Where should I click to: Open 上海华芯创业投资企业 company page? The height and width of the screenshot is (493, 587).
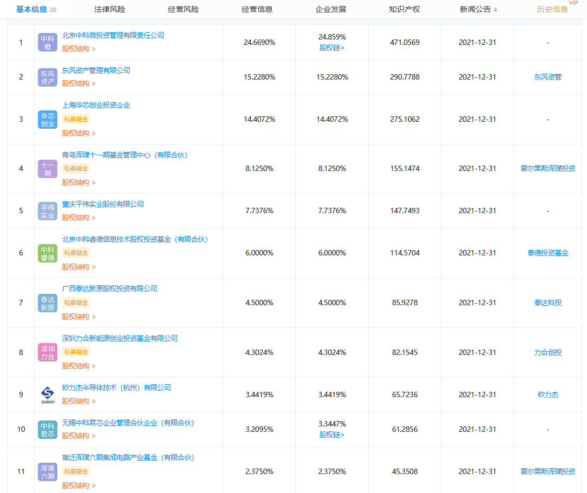tap(96, 105)
